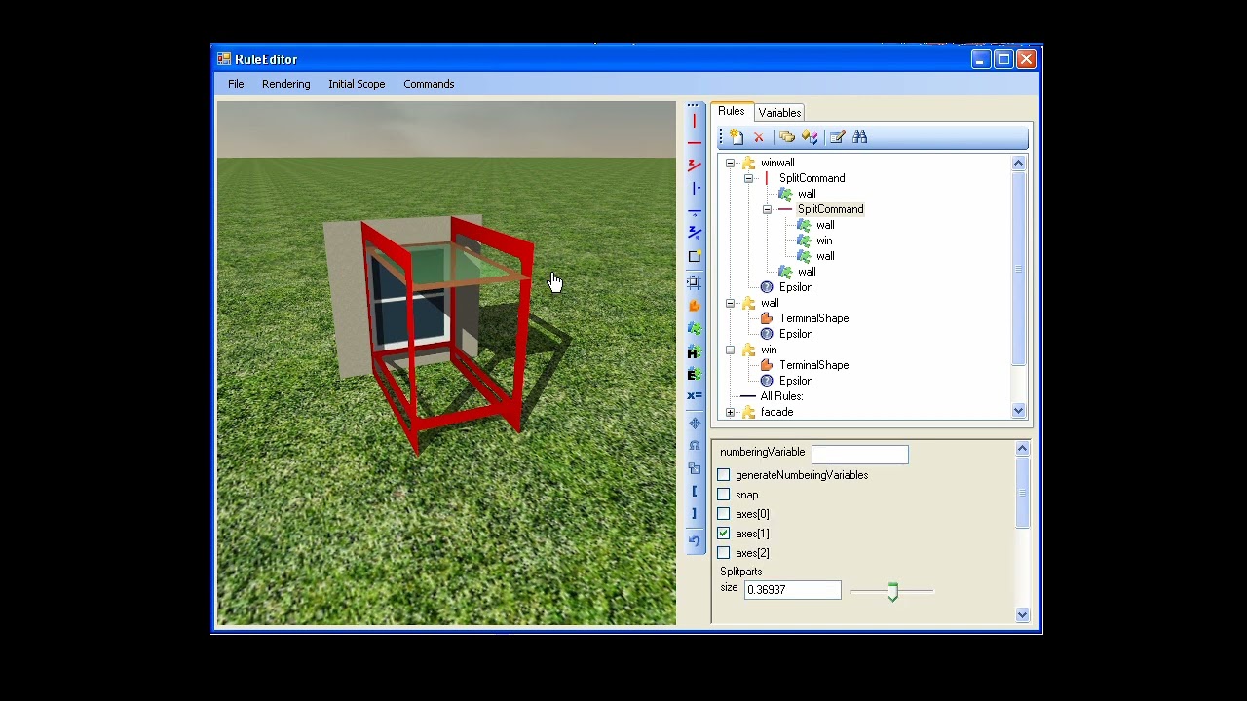Select the blue diagonal Z split tool
Screen dimensions: 1247x701
tap(694, 234)
